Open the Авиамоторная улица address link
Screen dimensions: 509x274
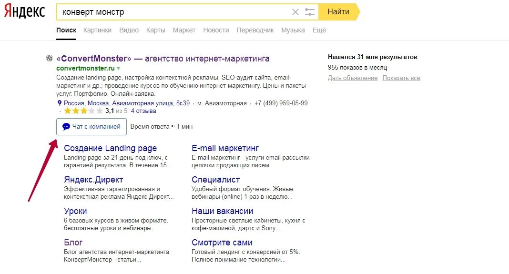coord(127,103)
